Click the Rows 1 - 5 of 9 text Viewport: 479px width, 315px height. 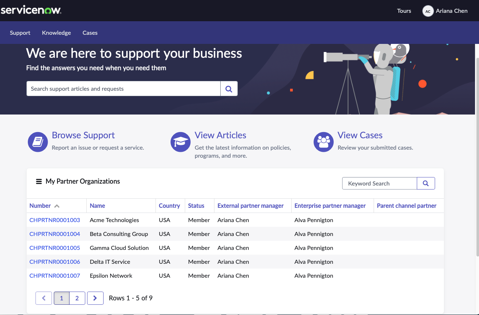click(x=131, y=298)
